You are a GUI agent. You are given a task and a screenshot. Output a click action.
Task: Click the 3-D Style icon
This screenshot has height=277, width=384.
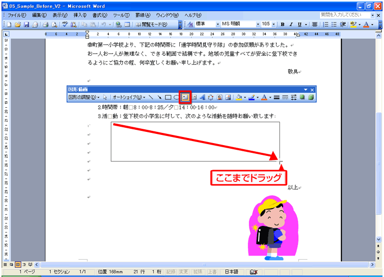click(311, 97)
